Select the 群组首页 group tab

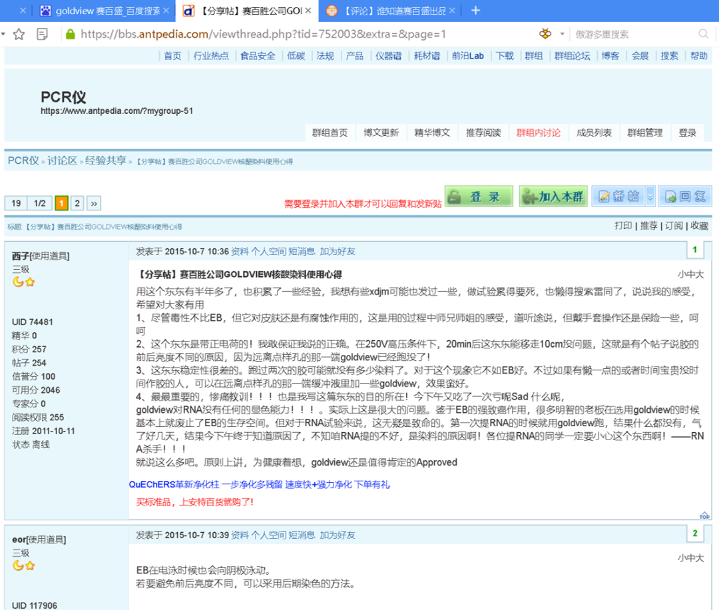[330, 133]
